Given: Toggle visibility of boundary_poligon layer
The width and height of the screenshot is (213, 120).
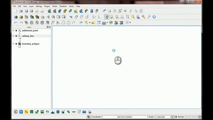Looking at the screenshot, I should [16, 44].
